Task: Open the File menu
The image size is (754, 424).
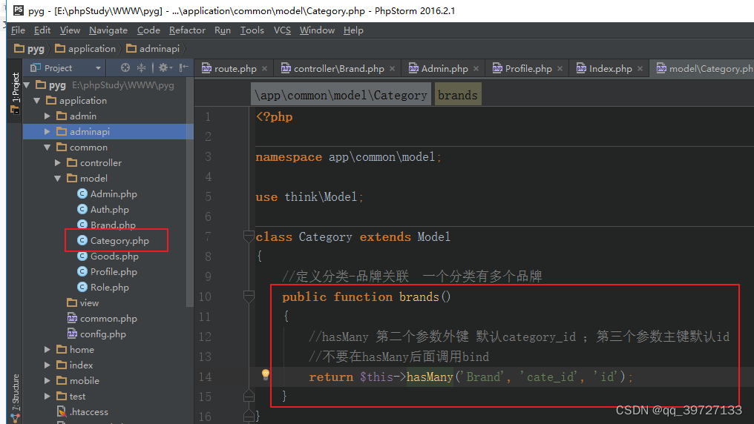Action: [18, 30]
